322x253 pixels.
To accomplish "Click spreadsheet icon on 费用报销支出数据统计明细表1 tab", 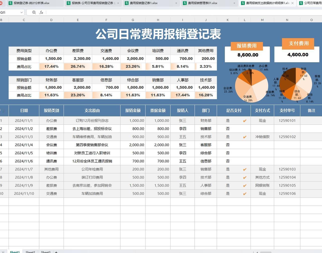I will coord(243,3).
